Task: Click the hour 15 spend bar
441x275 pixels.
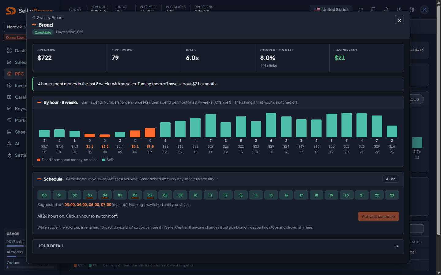Action: coord(271,125)
